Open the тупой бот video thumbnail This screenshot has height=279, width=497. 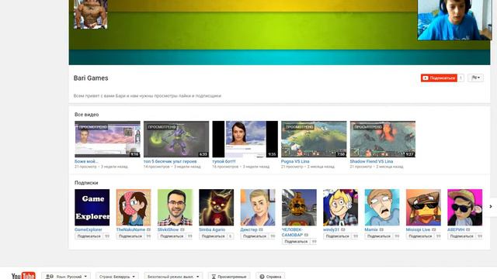[x=245, y=139]
